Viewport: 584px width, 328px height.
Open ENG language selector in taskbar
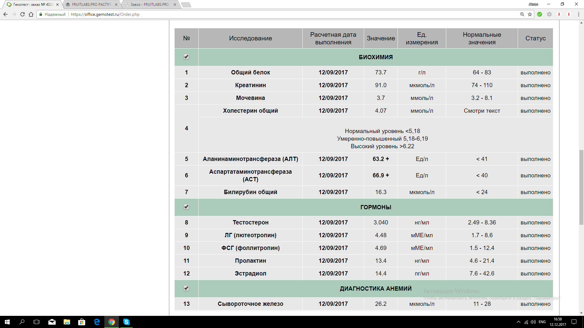[542, 322]
